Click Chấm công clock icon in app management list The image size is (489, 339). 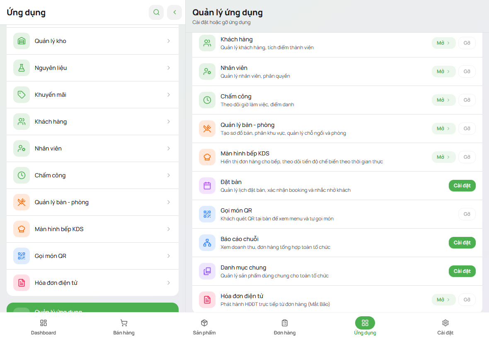tap(207, 100)
